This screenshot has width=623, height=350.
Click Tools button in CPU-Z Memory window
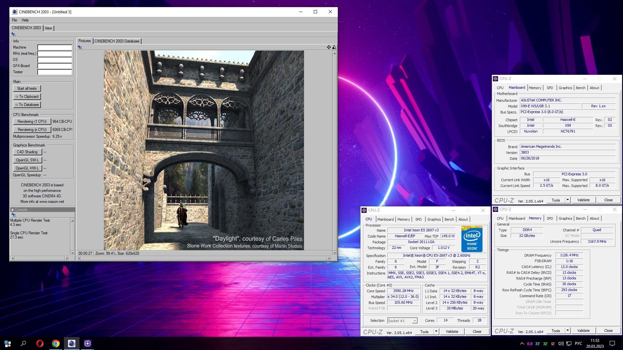point(556,331)
